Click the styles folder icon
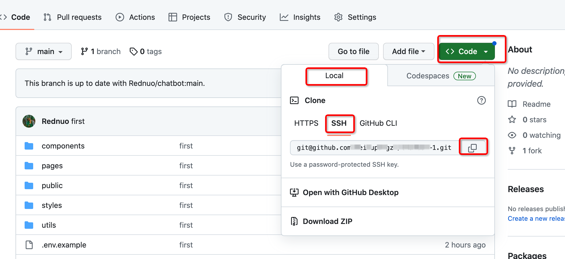 click(29, 205)
